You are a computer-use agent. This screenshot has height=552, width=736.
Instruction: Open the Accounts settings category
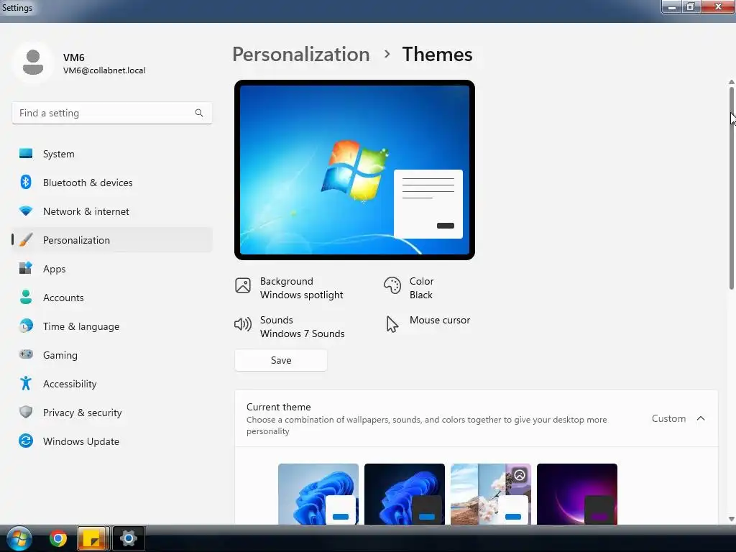[x=111, y=298]
